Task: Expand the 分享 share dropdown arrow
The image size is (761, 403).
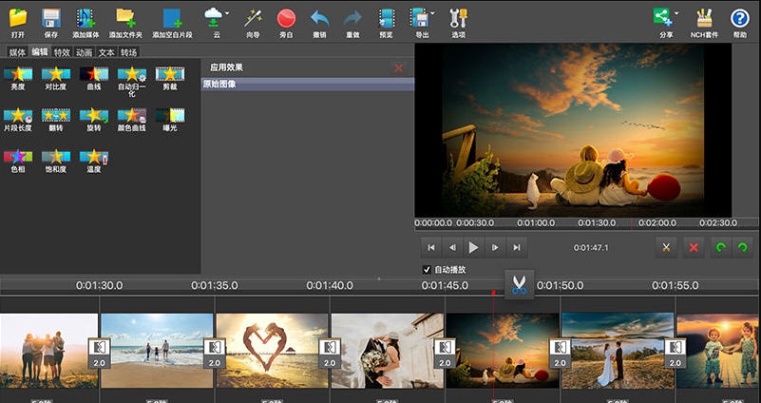Action: 676,13
